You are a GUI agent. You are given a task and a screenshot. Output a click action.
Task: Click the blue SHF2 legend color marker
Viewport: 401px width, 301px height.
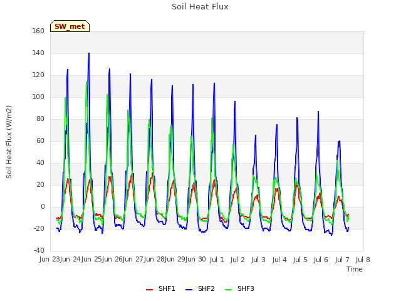(189, 290)
